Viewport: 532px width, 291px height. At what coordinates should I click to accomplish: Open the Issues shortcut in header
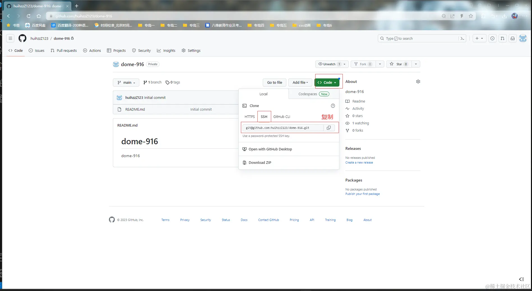[x=492, y=38]
